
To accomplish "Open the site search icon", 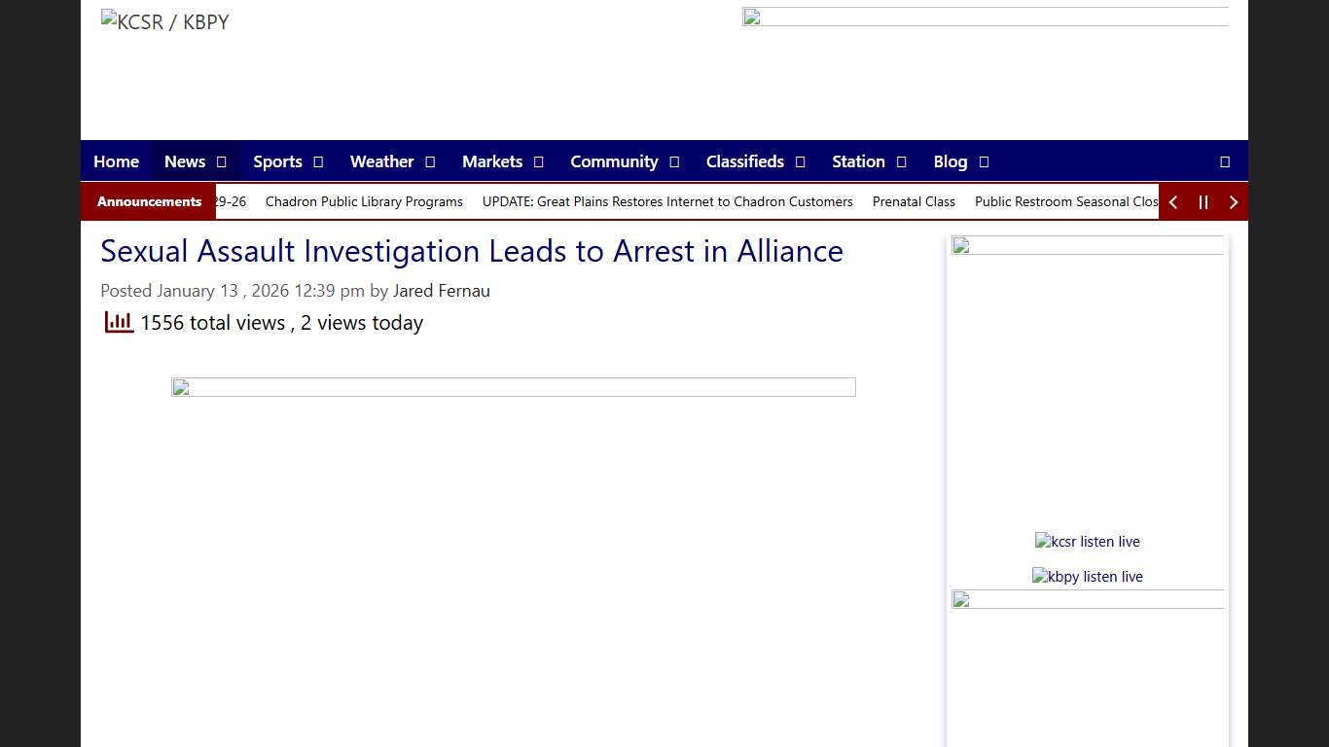I will click(1223, 161).
